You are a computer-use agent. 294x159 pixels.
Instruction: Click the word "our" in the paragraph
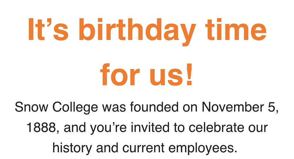(258, 129)
